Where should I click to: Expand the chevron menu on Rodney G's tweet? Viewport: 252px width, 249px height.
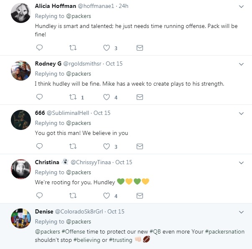click(x=241, y=64)
